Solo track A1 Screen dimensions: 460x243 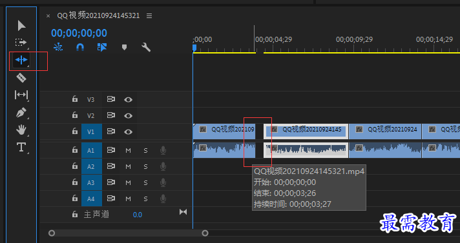pyautogui.click(x=145, y=150)
